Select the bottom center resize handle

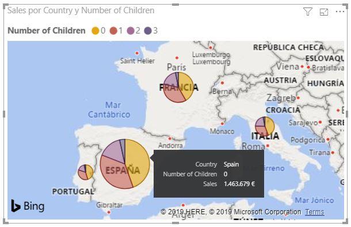[175, 223]
